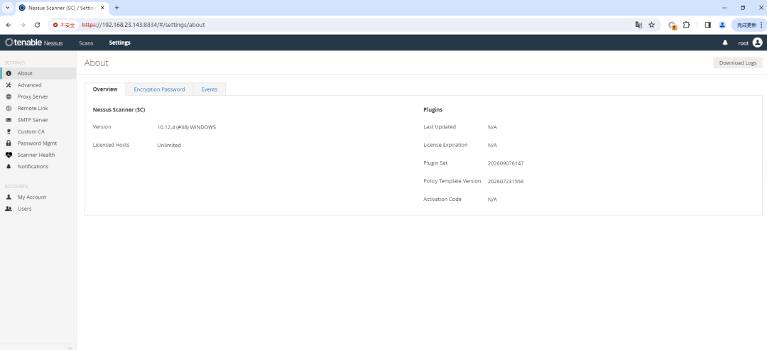Open the Scans menu
The image size is (767, 350).
pos(86,43)
